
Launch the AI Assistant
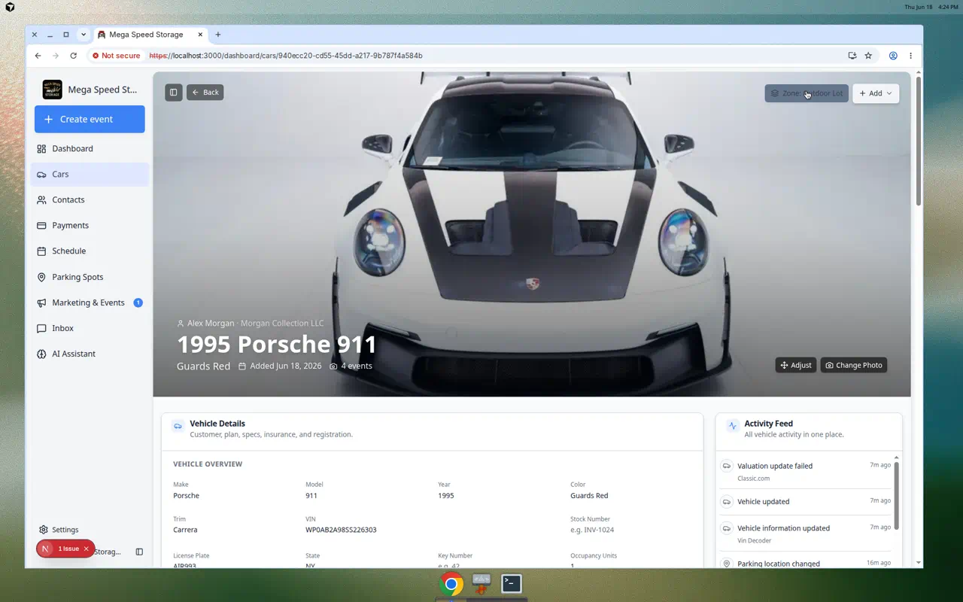click(x=90, y=354)
